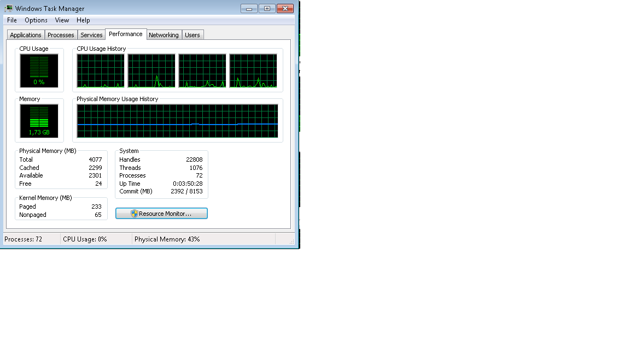Click the status bar text 'CPU Usage: 0%'

85,239
